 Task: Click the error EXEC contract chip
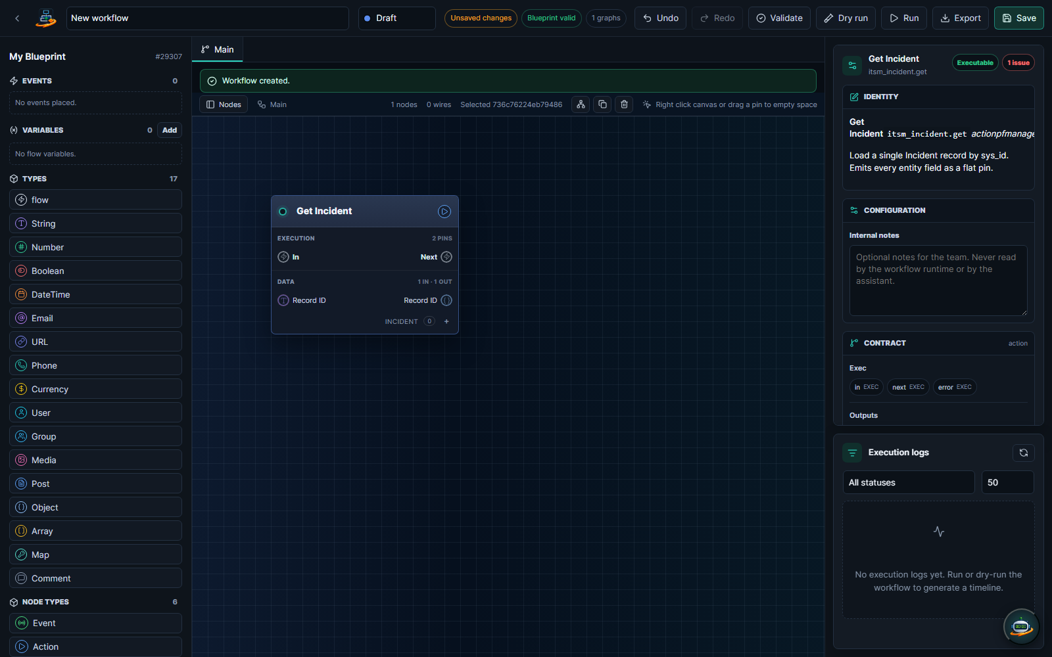tap(955, 387)
